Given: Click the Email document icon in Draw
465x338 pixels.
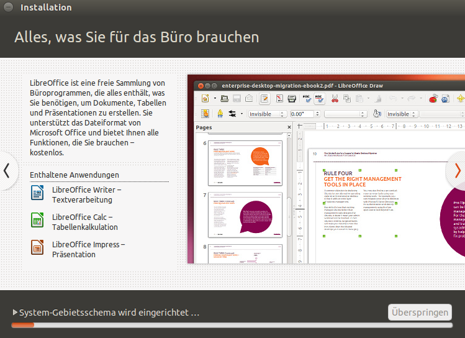Looking at the screenshot, I should tap(249, 99).
